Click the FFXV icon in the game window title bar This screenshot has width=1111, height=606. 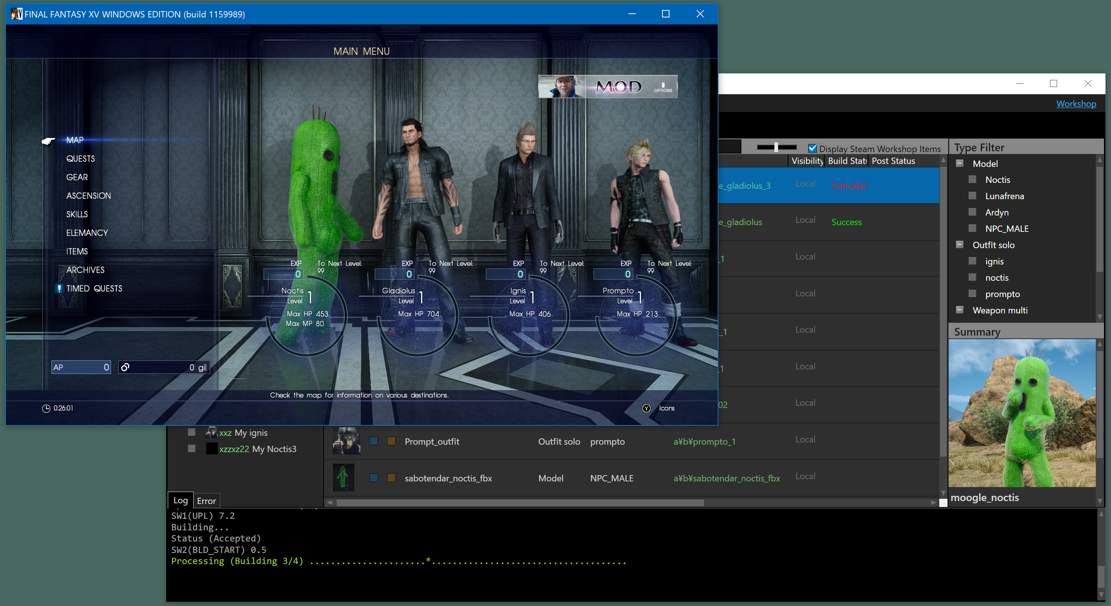[x=16, y=14]
